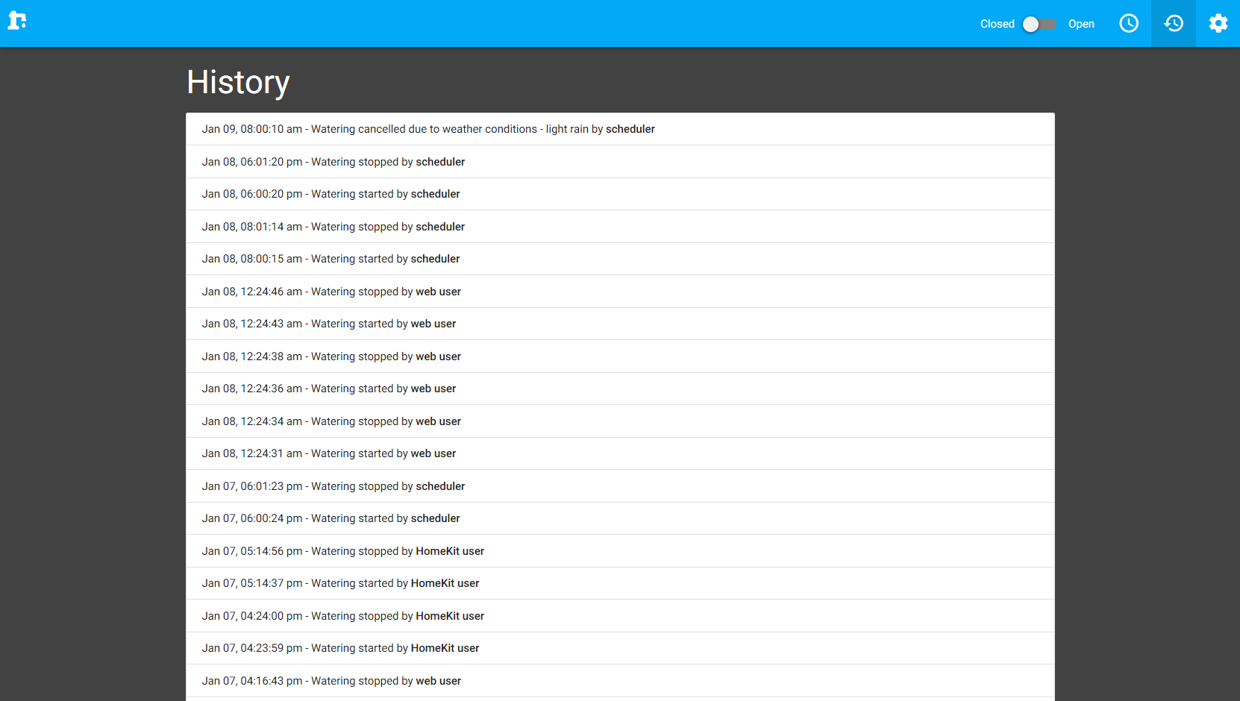Select the Jan 08, 12:24:43 am started entry

pyautogui.click(x=620, y=324)
